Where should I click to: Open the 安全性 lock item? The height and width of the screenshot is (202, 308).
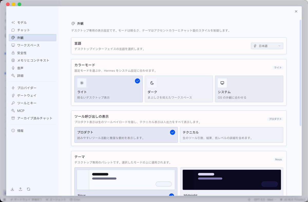tap(32, 53)
